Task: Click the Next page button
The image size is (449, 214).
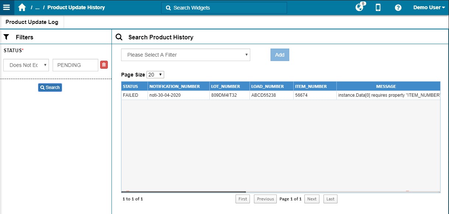Action: tap(312, 199)
